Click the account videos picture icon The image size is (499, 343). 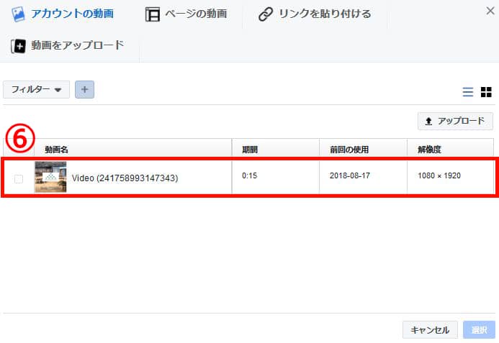(19, 14)
